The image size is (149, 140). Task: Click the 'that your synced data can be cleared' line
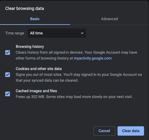(x=47, y=80)
